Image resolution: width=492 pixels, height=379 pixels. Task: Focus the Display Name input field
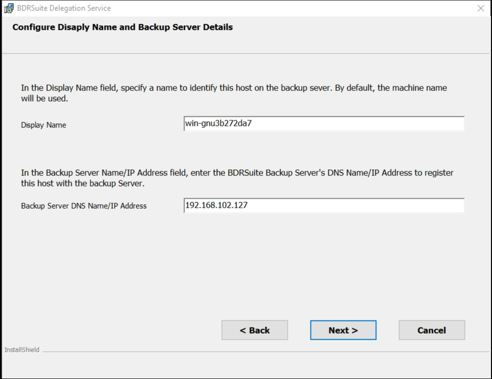click(x=324, y=124)
